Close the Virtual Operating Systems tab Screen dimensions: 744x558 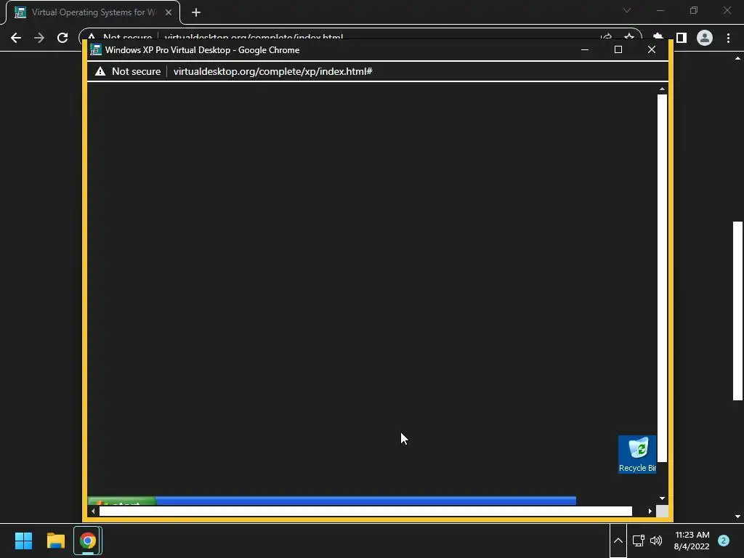(x=169, y=12)
